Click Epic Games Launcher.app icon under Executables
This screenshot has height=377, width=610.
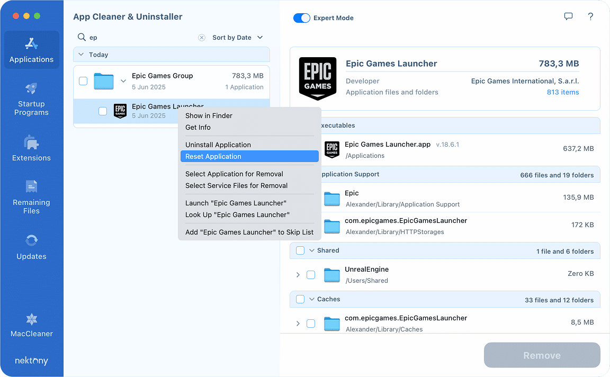point(332,149)
